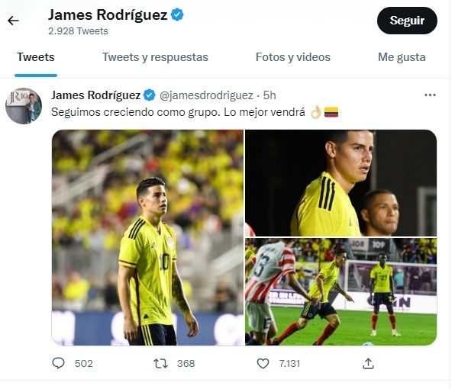The image size is (455, 389).
Task: Select the Tweets tab
Action: 36,57
